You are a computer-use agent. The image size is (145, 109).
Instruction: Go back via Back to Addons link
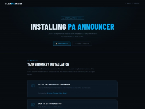point(132,4)
